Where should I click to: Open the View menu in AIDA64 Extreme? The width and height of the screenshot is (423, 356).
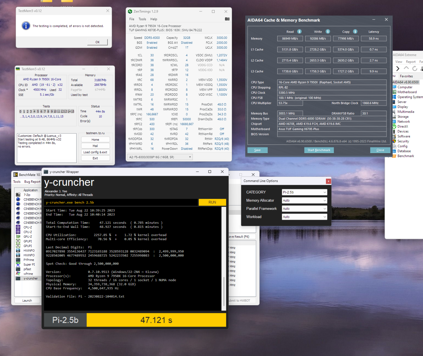tap(399, 62)
